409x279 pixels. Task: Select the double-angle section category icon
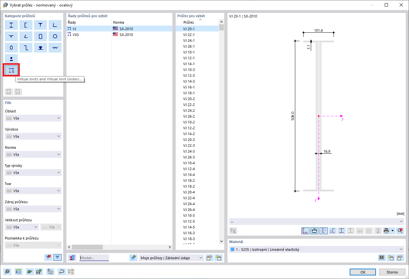pyautogui.click(x=11, y=37)
